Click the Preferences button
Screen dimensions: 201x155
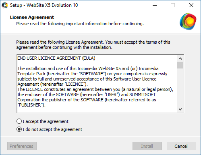tap(22, 146)
